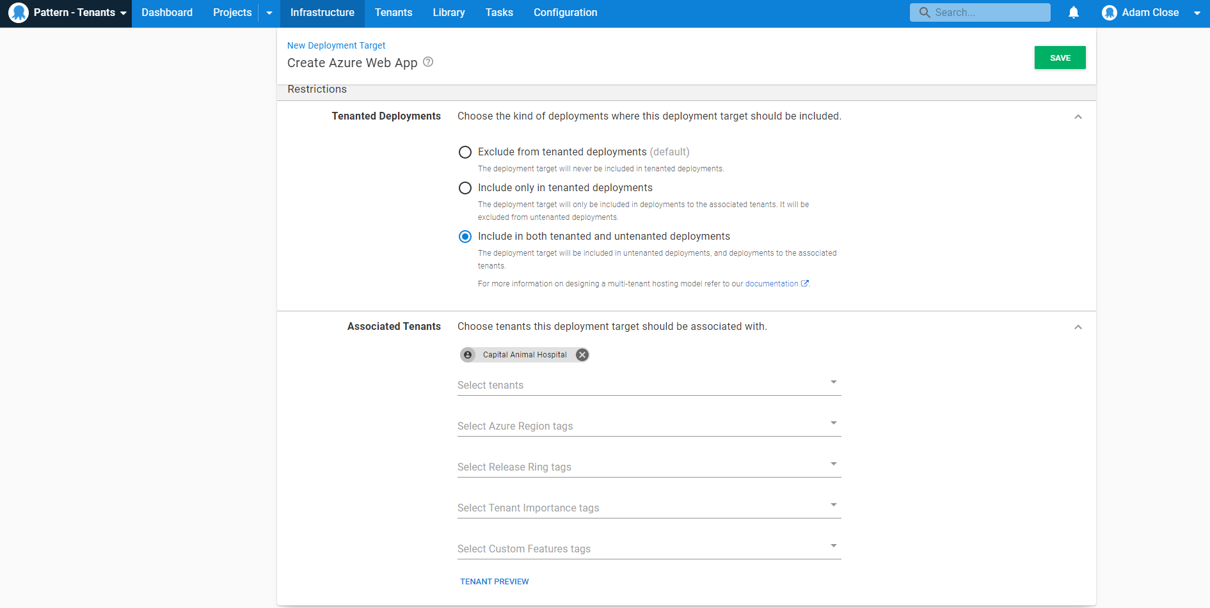1210x608 pixels.
Task: Click the Tenant Preview link
Action: click(x=494, y=582)
